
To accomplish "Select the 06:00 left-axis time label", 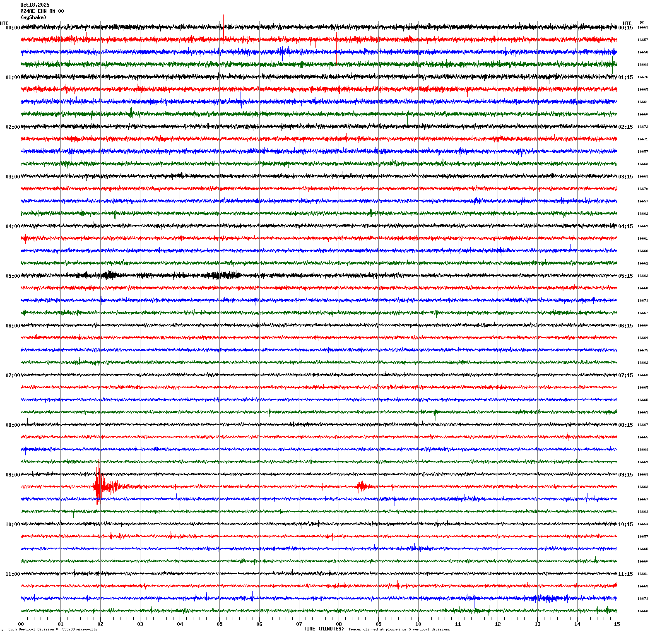I will pos(12,326).
